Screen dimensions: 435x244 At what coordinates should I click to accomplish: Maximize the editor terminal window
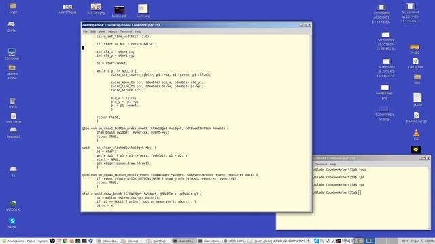pos(305,25)
